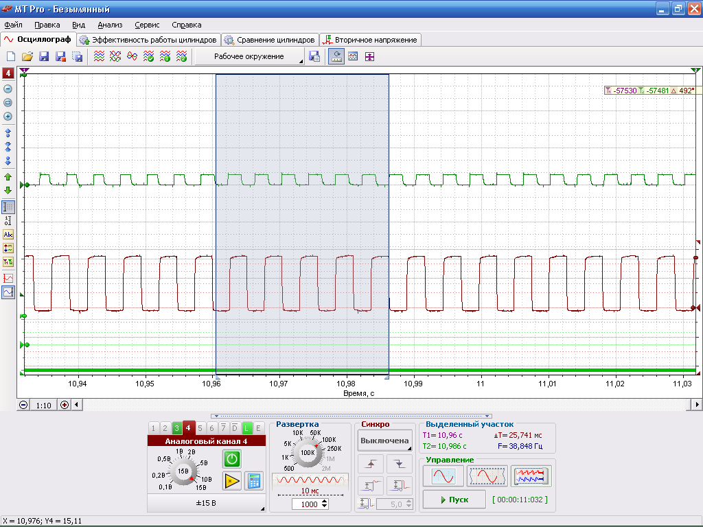Click the 15В voltage range knob
The width and height of the screenshot is (703, 527).
(183, 471)
